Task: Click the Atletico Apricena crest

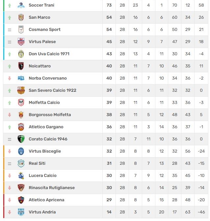Action: pos(21,200)
